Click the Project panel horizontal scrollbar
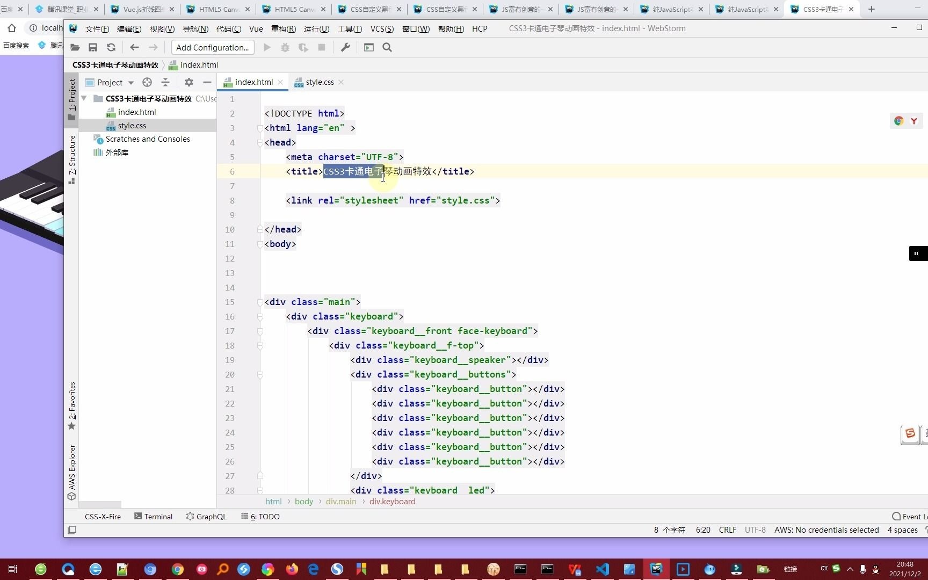928x580 pixels. pyautogui.click(x=100, y=505)
